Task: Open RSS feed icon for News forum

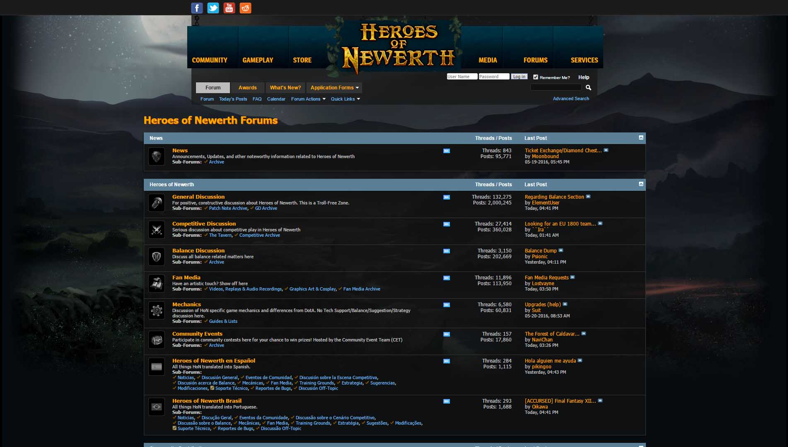Action: (446, 151)
